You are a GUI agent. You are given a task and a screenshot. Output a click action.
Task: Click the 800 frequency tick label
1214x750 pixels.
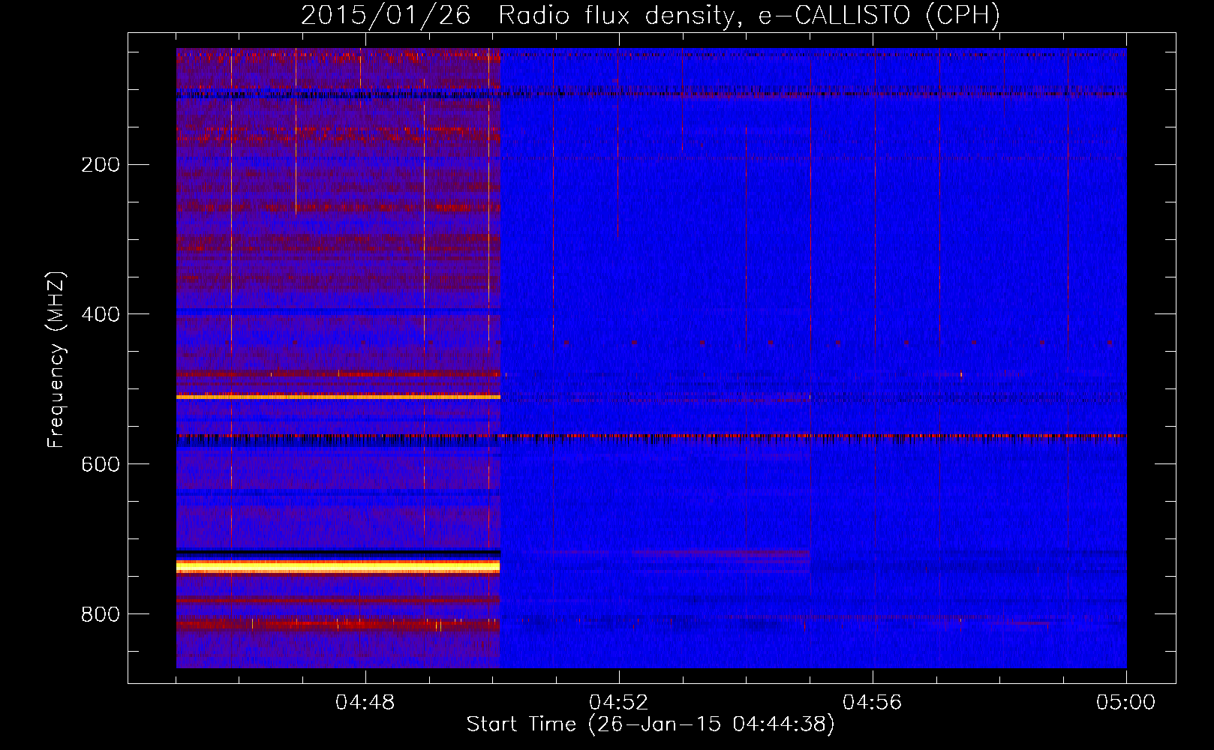click(101, 614)
